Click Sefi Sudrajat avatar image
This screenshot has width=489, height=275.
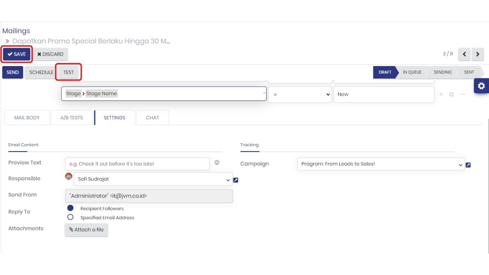coord(69,176)
